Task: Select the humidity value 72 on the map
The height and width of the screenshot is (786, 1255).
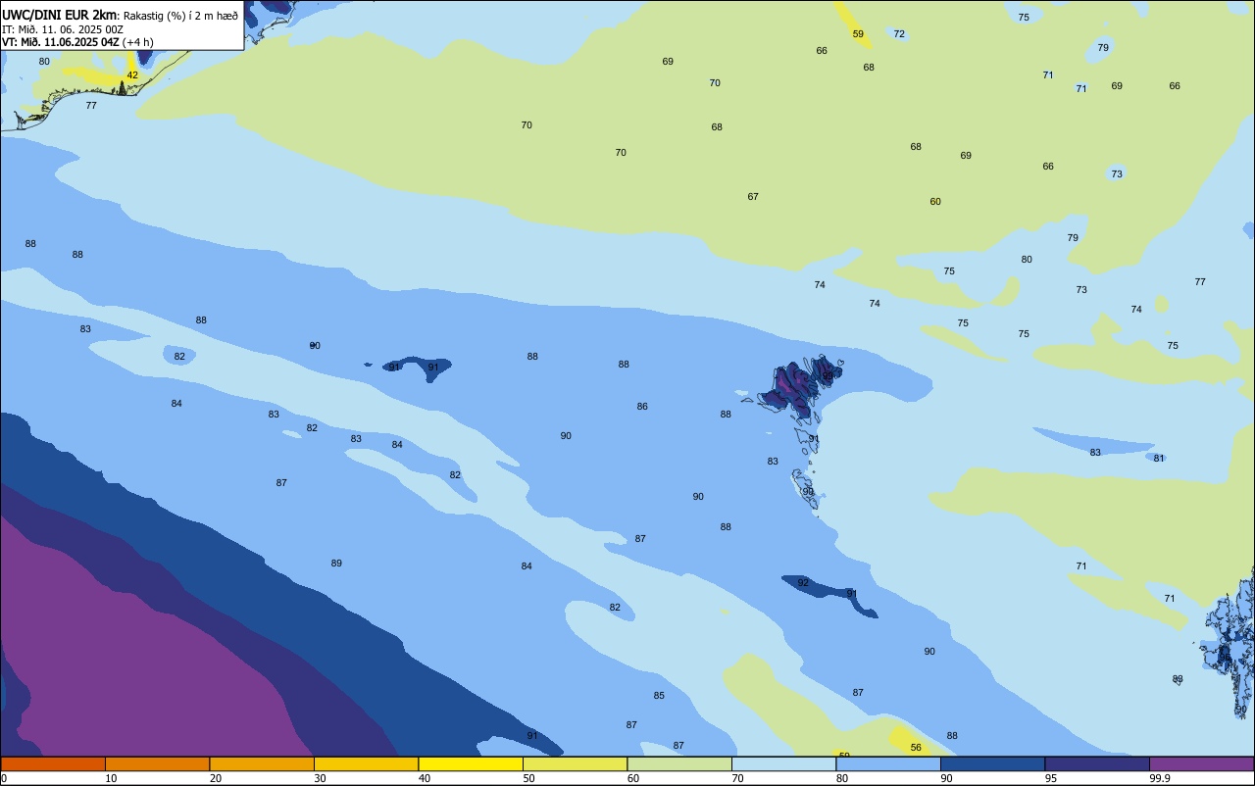Action: click(x=899, y=34)
